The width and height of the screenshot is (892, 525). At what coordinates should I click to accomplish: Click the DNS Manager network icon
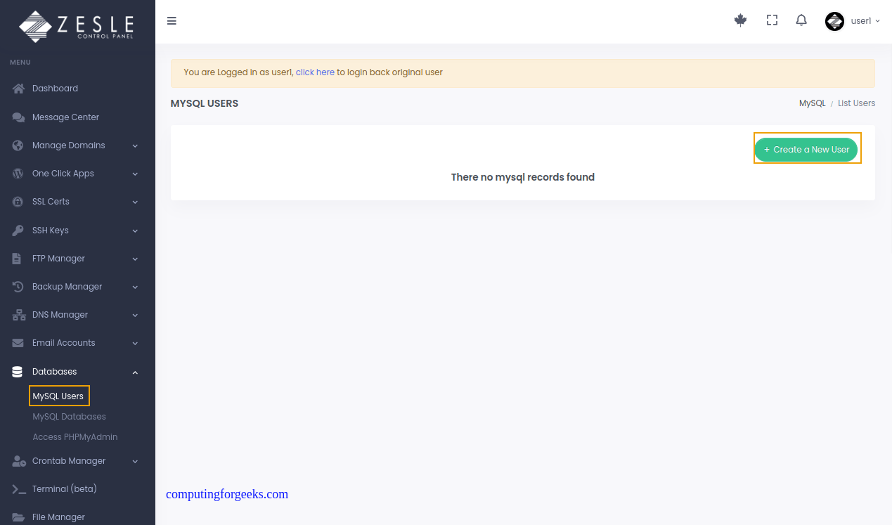pyautogui.click(x=18, y=315)
